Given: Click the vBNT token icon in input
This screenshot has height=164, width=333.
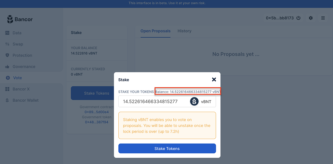Looking at the screenshot, I should pyautogui.click(x=194, y=102).
